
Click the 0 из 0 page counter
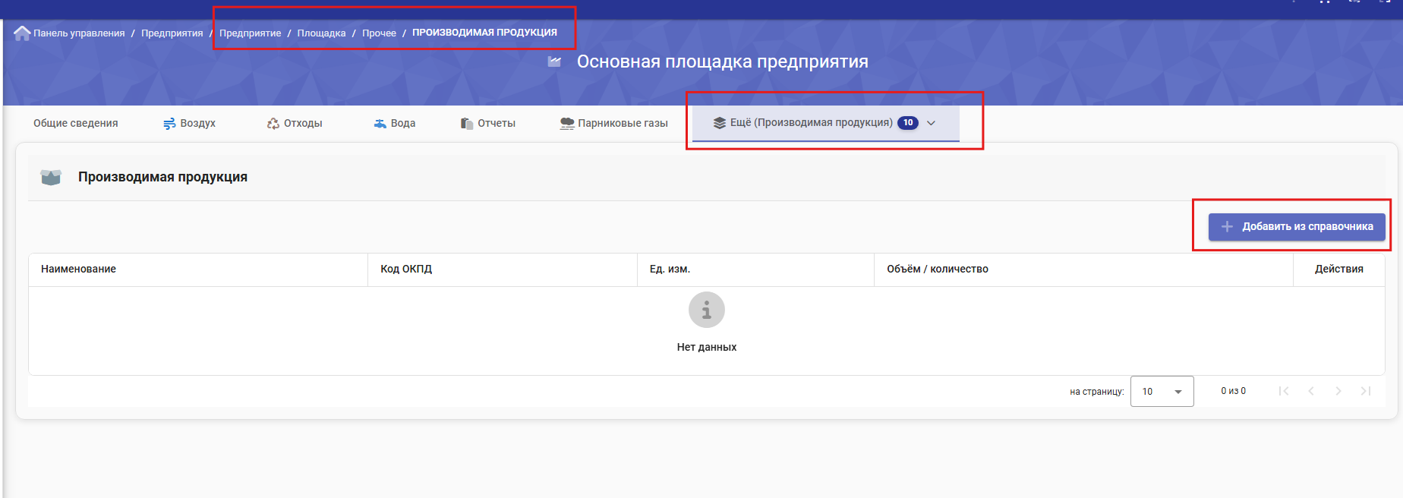(1234, 391)
